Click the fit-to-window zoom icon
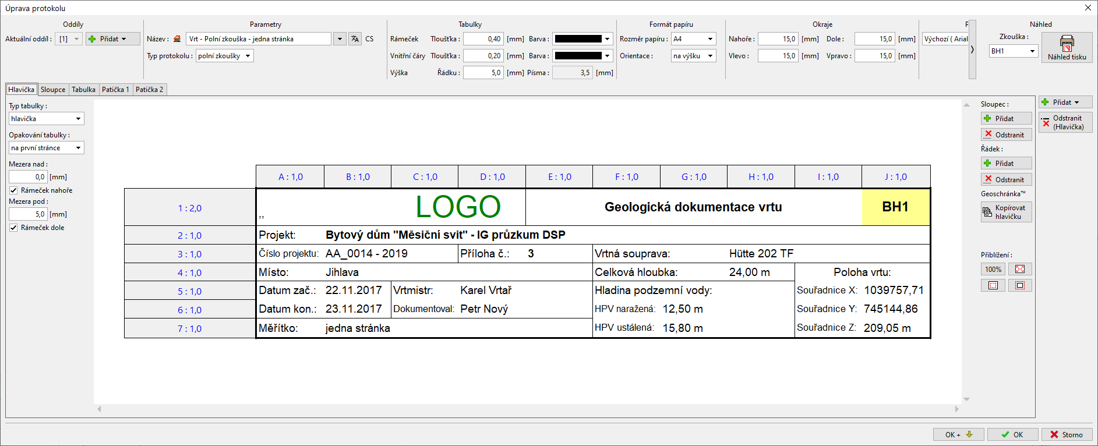1098x446 pixels. coord(1020,269)
